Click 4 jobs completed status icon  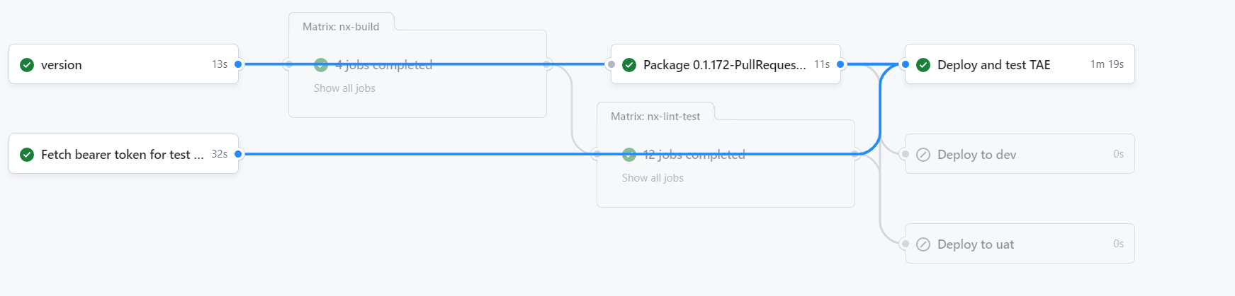point(321,65)
